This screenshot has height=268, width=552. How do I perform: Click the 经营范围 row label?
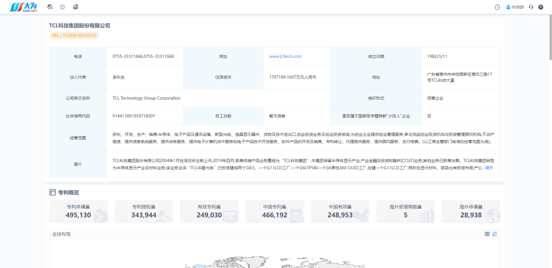[78, 138]
